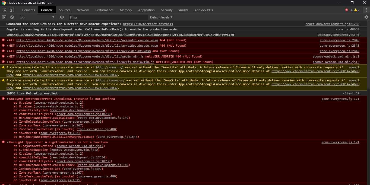Click the error icon beside ReferenceError message

(3, 98)
